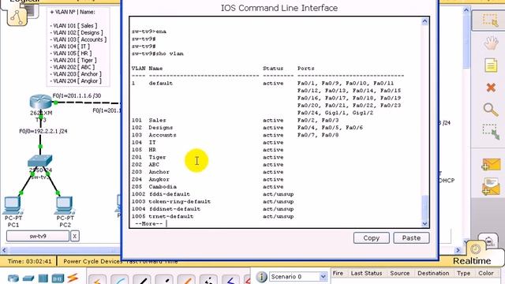Click the "VLAN 204 [ Angkor ]" note line

tap(76, 81)
